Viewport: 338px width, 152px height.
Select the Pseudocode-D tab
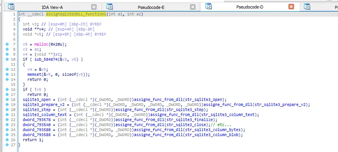point(250,7)
